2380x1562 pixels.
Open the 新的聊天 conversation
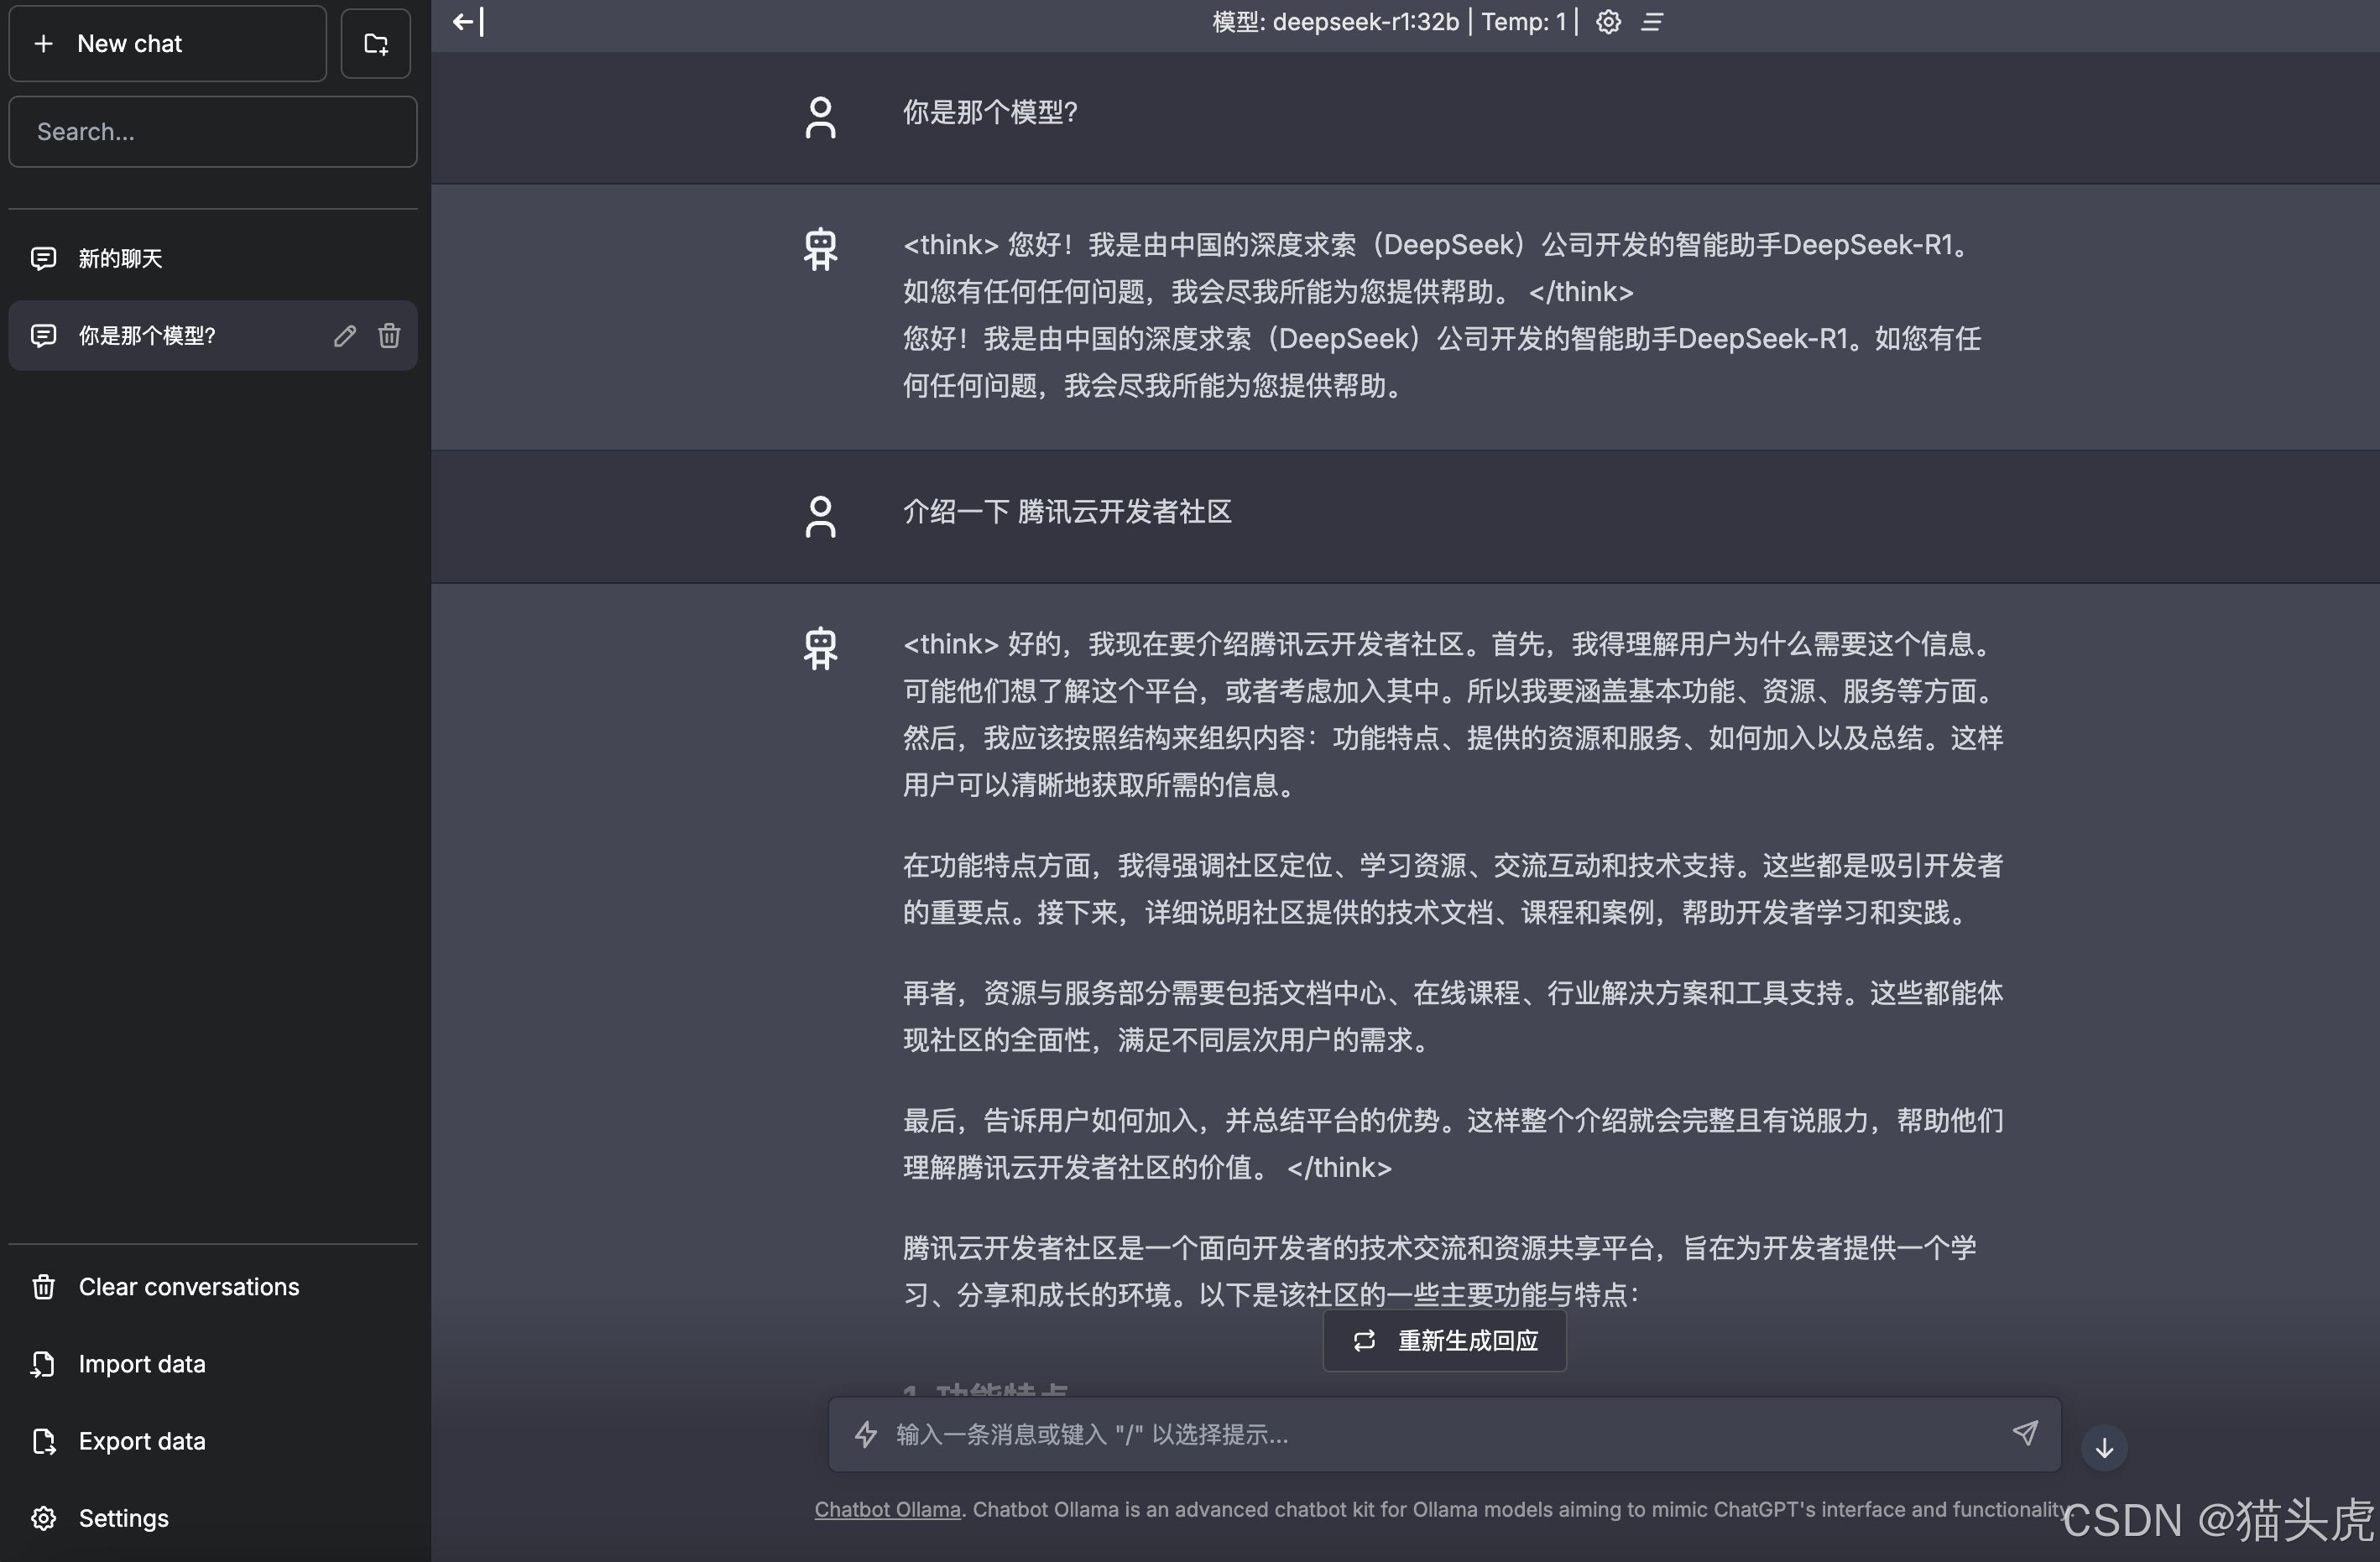(120, 259)
